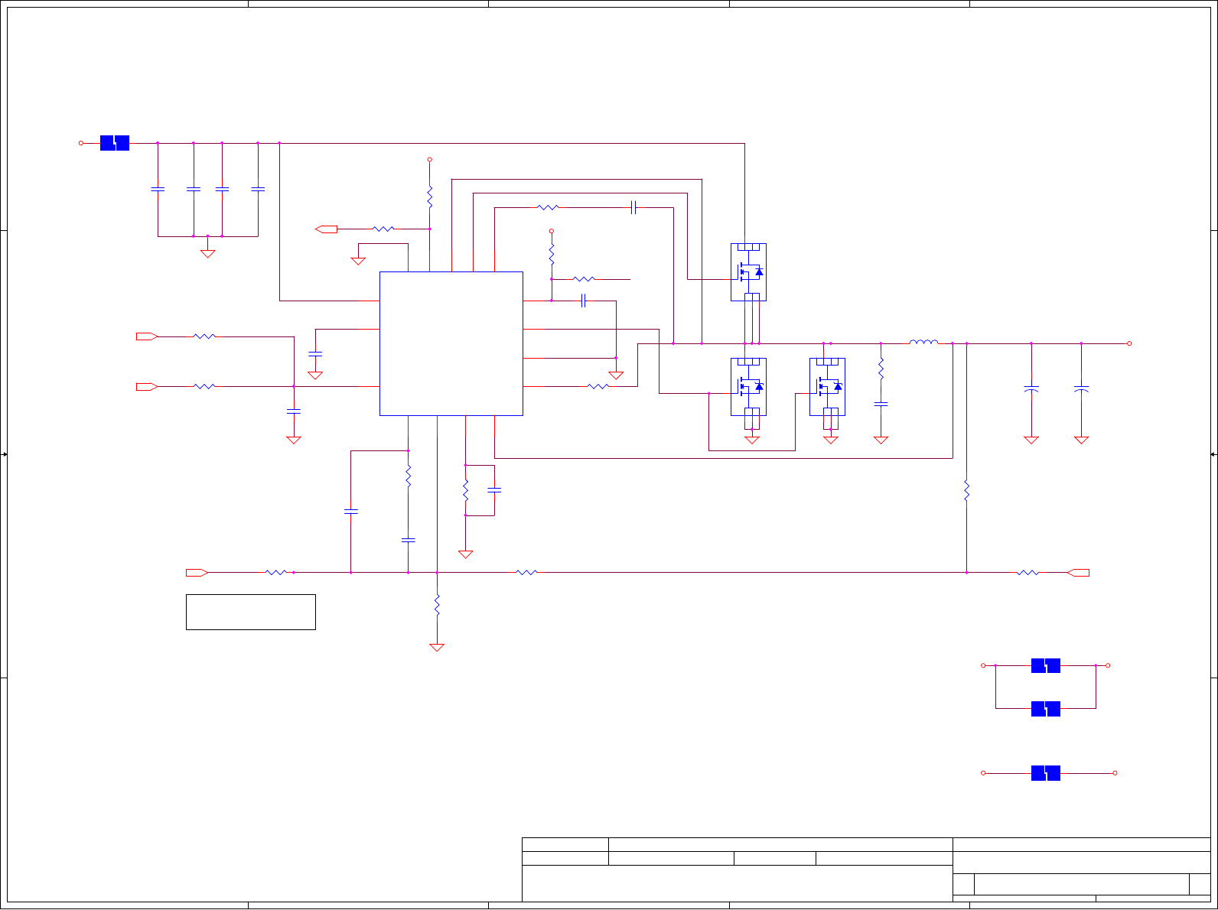Click the ground symbol beneath the snubber capacitor
This screenshot has height=910, width=1218.
(881, 440)
